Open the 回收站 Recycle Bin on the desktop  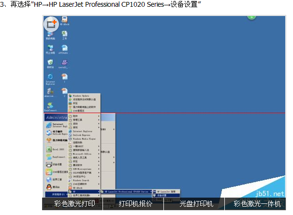click(x=50, y=64)
